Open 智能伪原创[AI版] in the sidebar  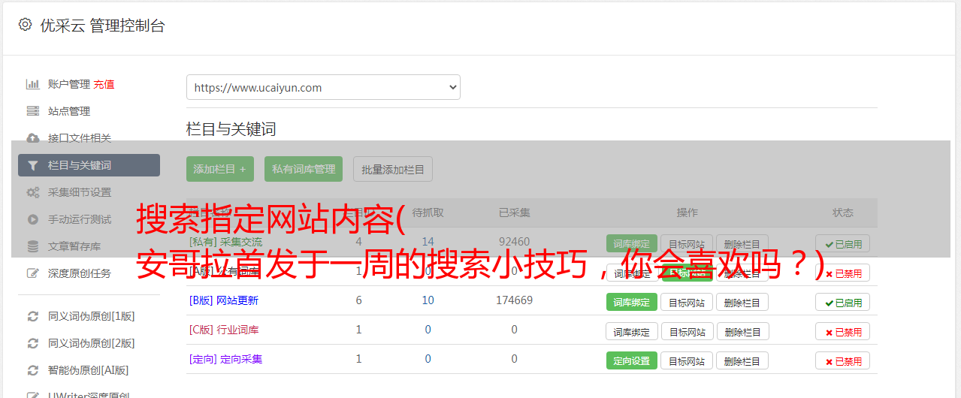click(89, 370)
